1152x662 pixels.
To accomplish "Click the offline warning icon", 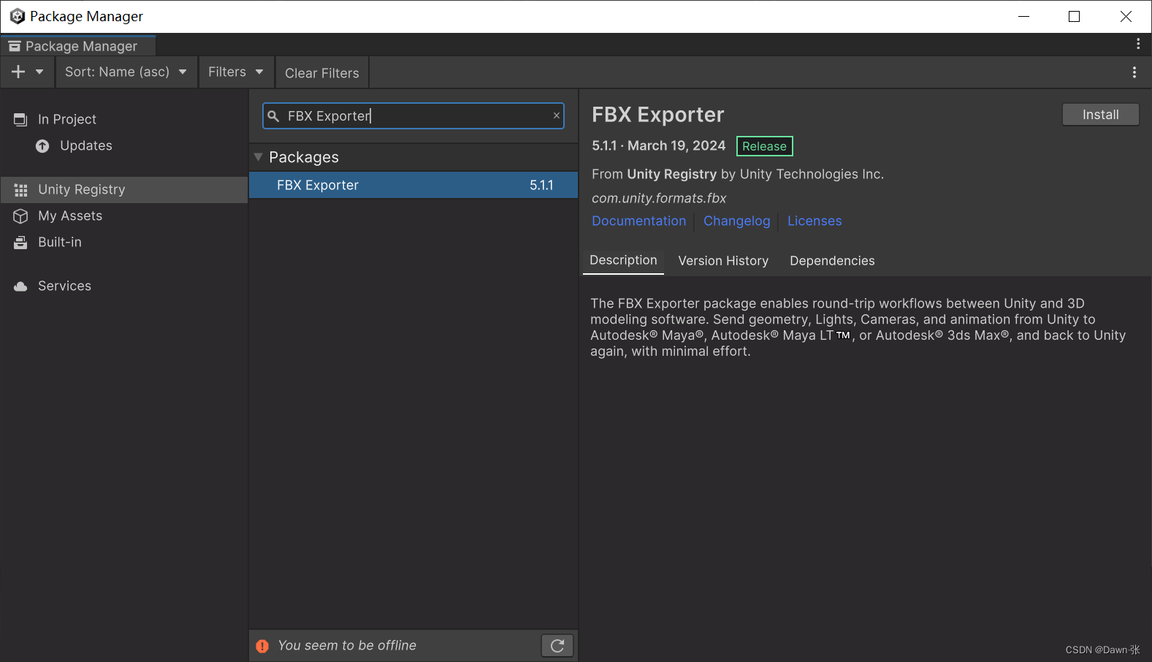I will (x=262, y=646).
